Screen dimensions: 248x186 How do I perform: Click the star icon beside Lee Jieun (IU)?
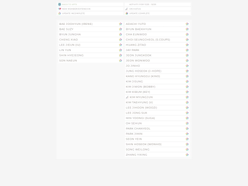click(120, 45)
